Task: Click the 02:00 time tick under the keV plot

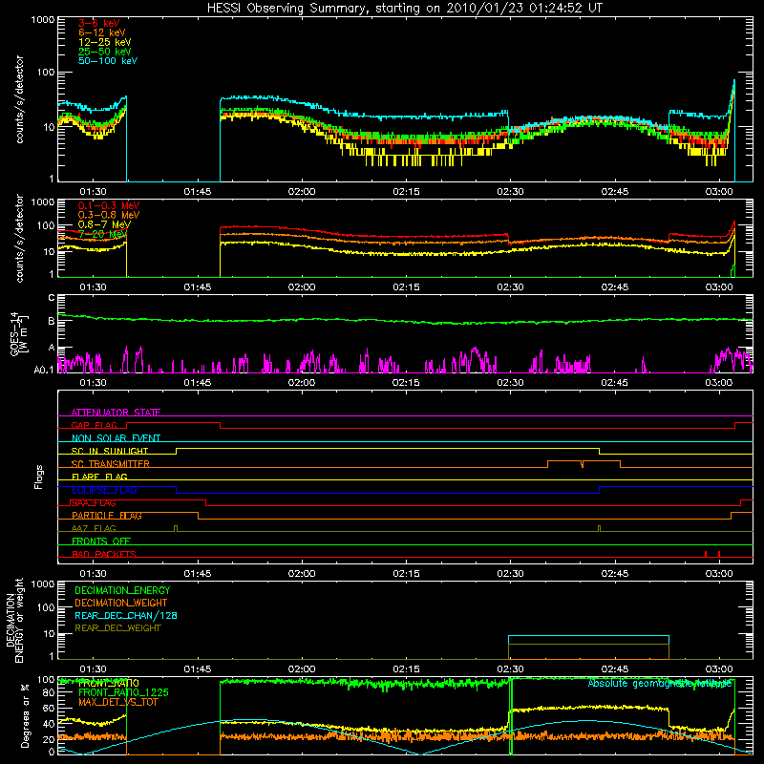Action: tap(302, 192)
